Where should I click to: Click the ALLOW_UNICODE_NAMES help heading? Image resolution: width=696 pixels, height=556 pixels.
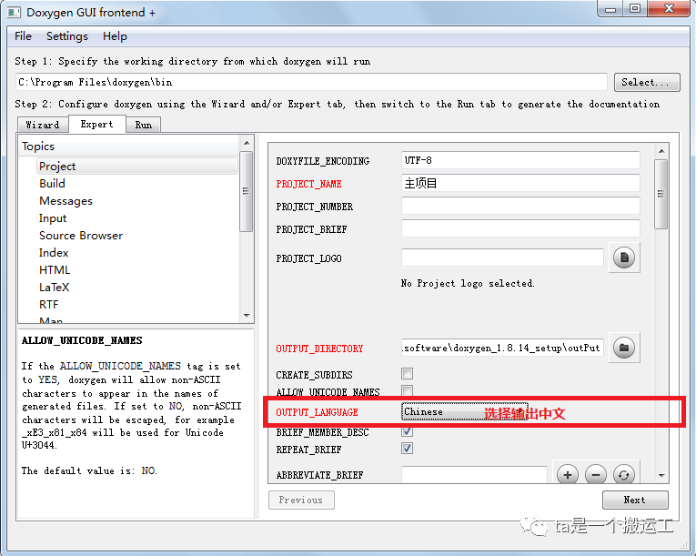(x=82, y=340)
